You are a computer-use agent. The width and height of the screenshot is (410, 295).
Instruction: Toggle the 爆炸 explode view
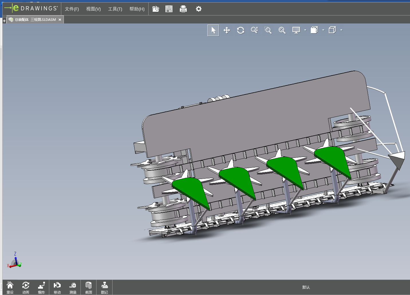pos(42,287)
